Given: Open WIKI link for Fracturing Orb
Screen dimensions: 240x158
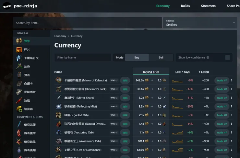Looking at the screenshot, I should tap(114, 132).
